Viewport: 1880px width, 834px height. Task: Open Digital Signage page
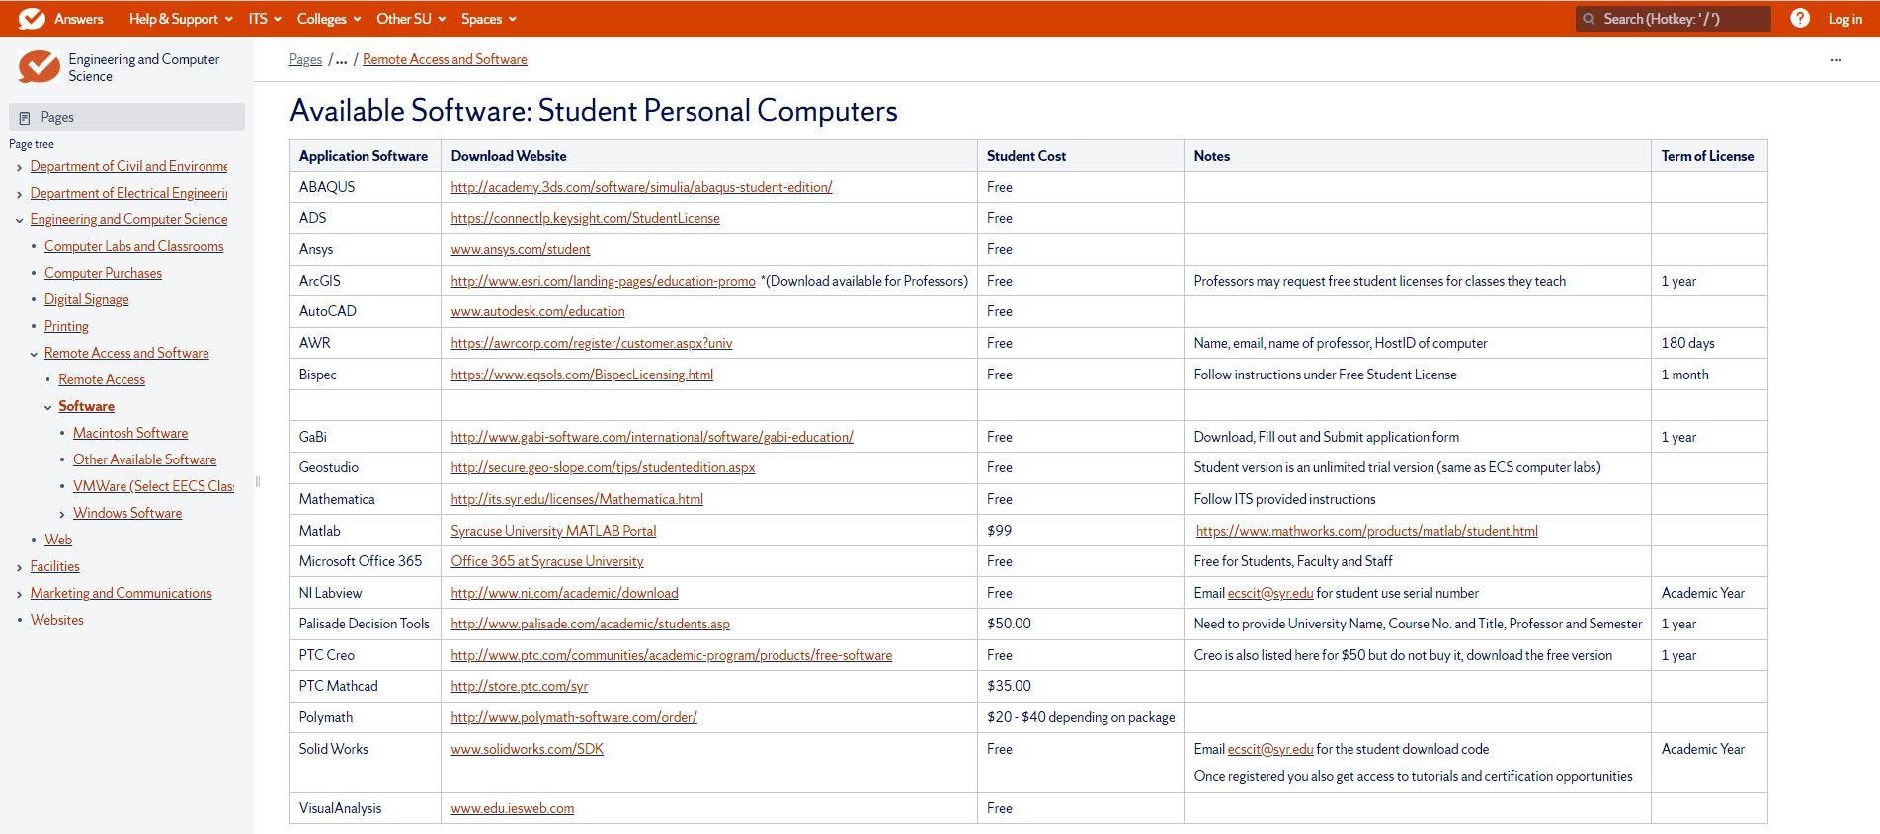click(86, 299)
